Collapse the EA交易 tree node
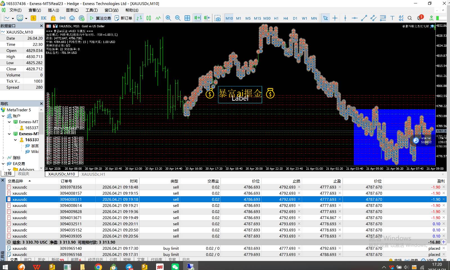The height and width of the screenshot is (270, 450). click(3, 164)
